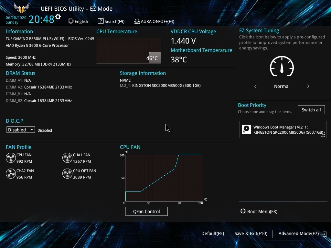The image size is (331, 248).
Task: Click the Windows Boot Manager disk icon
Action: pyautogui.click(x=246, y=129)
